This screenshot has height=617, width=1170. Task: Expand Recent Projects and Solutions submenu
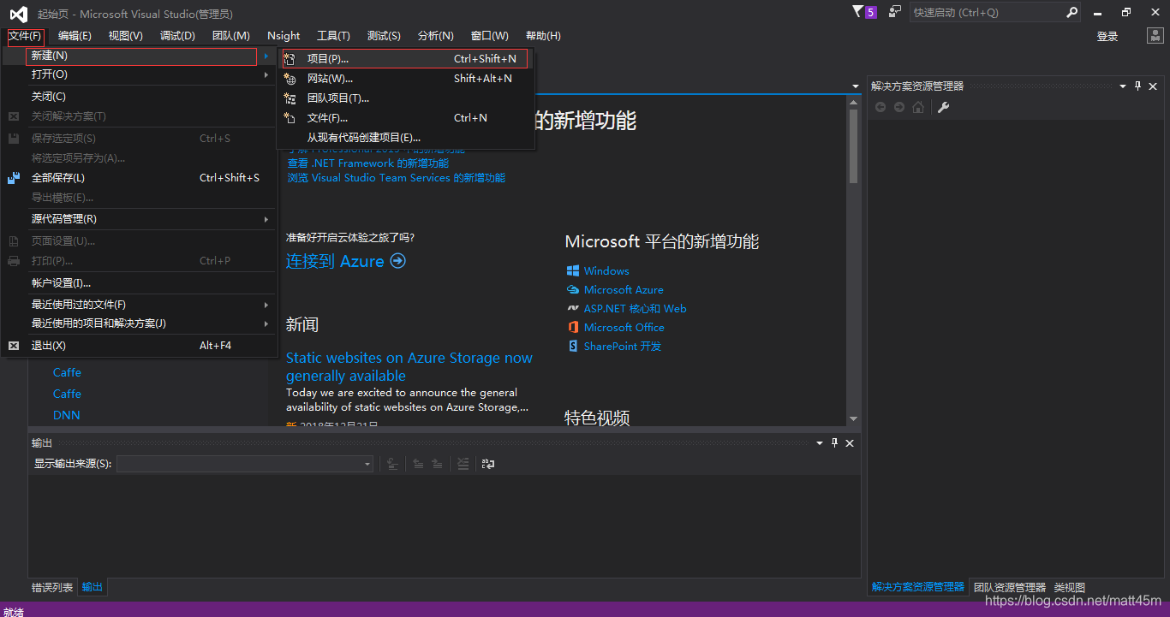pyautogui.click(x=140, y=323)
